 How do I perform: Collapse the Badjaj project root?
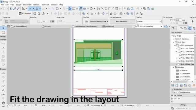[x=172, y=36]
